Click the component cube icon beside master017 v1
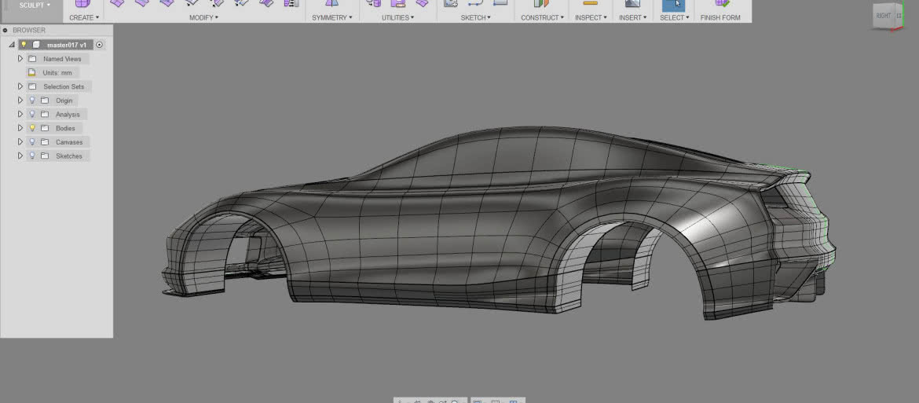The image size is (919, 403). point(36,45)
